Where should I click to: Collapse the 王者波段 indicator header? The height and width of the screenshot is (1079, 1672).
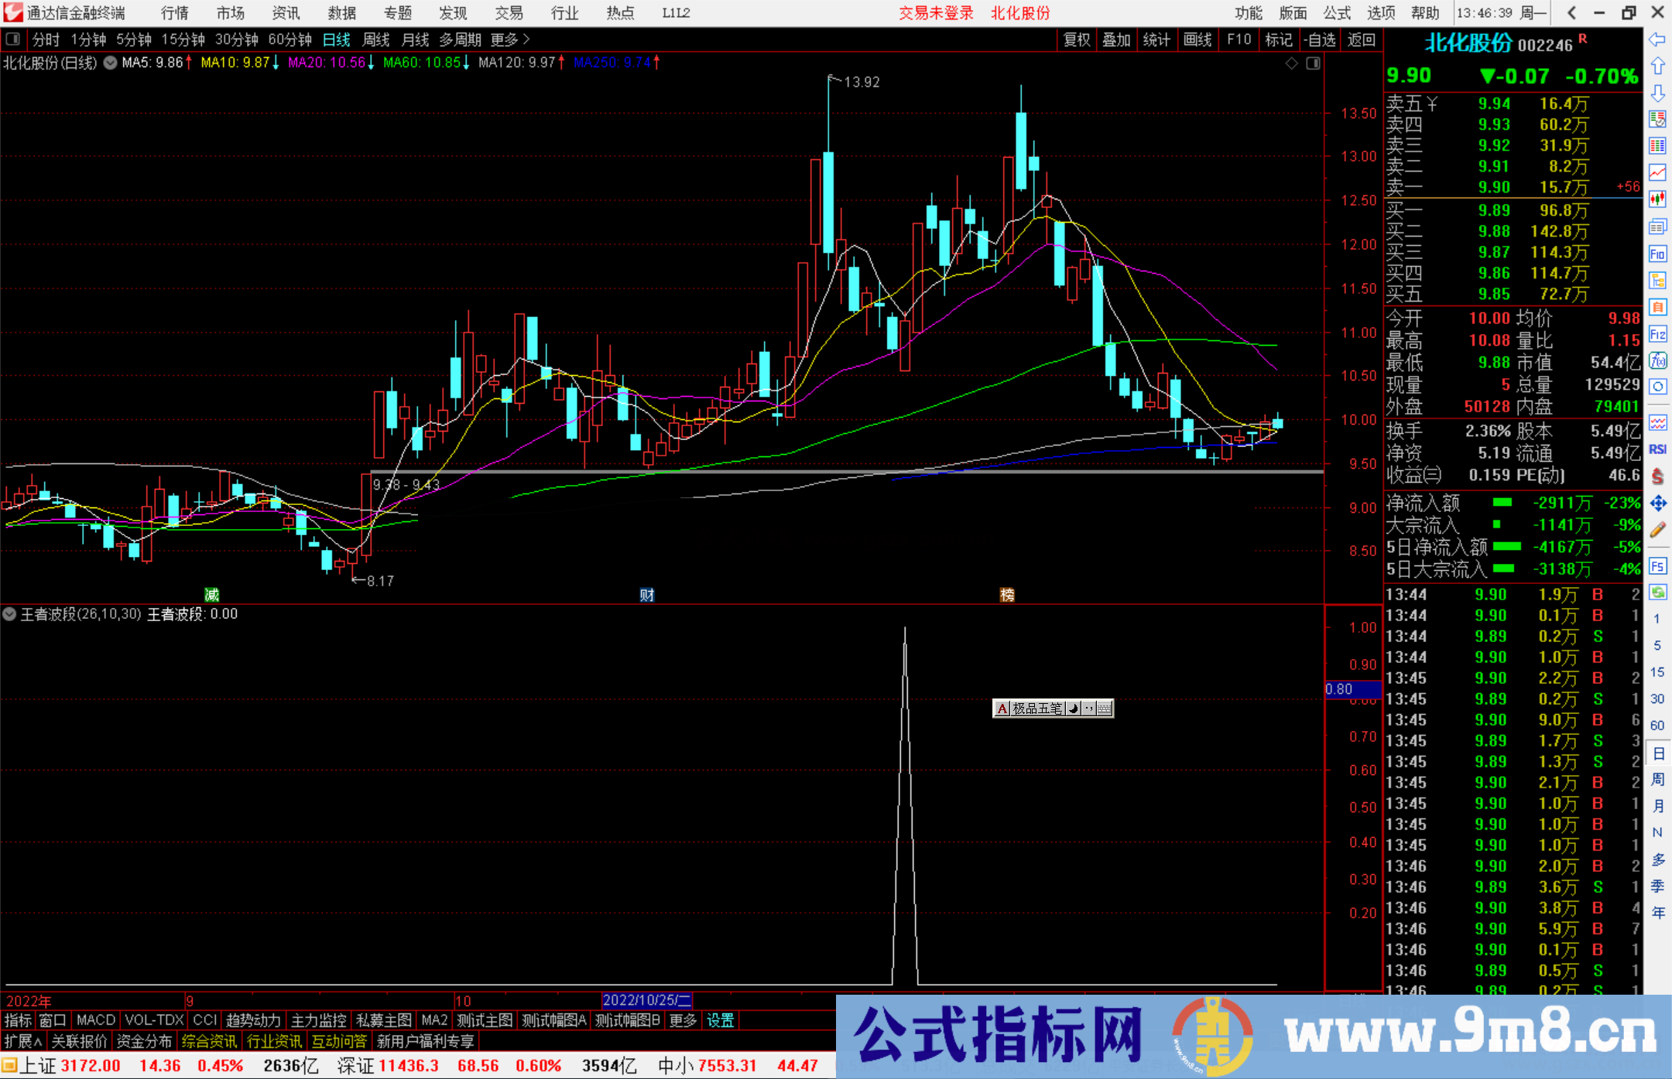pyautogui.click(x=9, y=613)
